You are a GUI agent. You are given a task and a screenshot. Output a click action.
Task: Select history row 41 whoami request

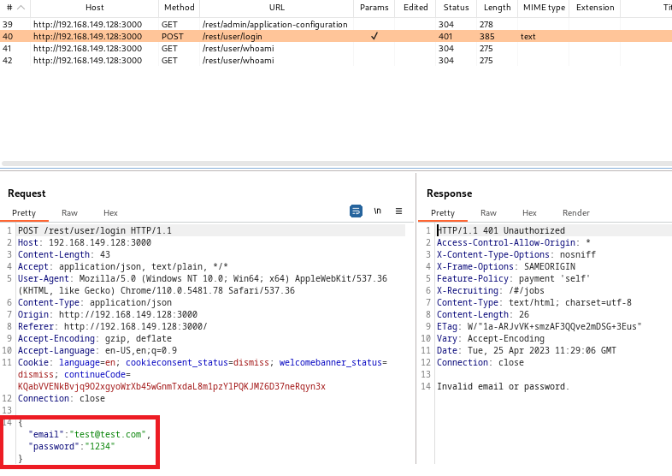pos(336,49)
